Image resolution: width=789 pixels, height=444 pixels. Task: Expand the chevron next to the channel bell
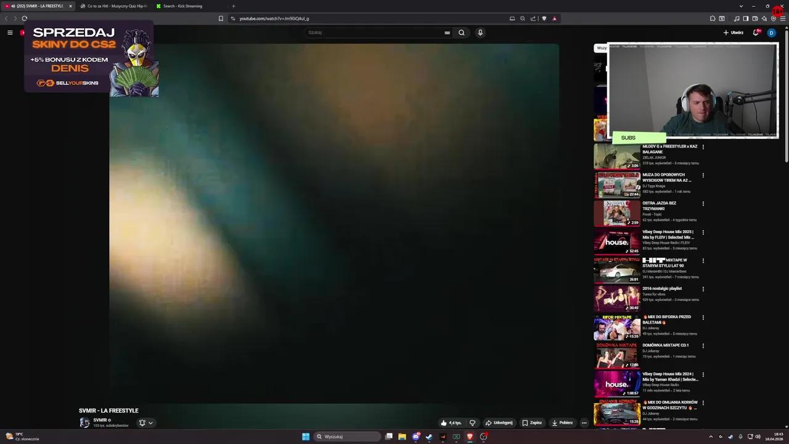(x=150, y=422)
